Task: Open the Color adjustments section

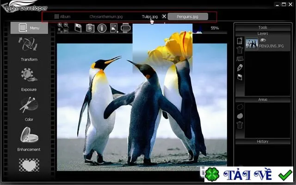Action: (x=29, y=109)
